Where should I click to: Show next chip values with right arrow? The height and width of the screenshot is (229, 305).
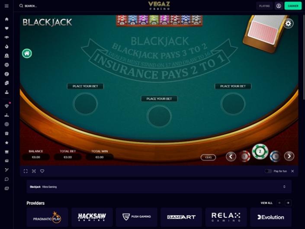click(289, 156)
